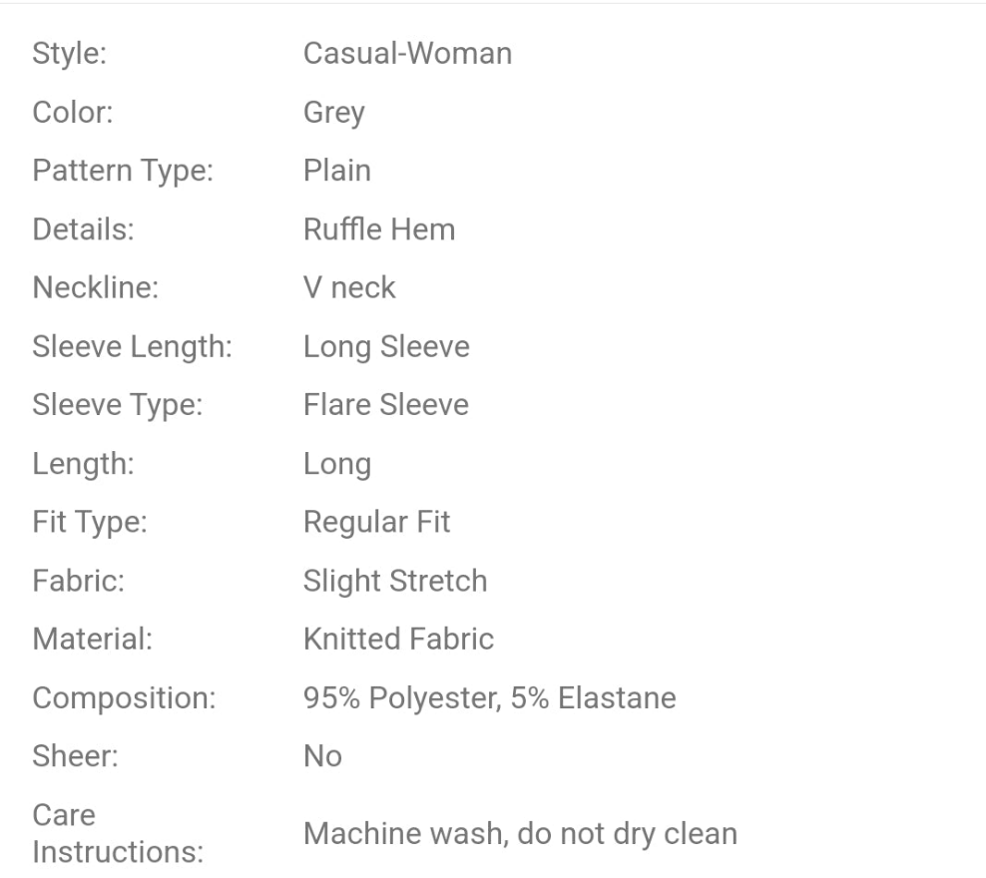Screen dimensions: 986x878
Task: Click the Grey color value
Action: click(x=333, y=112)
